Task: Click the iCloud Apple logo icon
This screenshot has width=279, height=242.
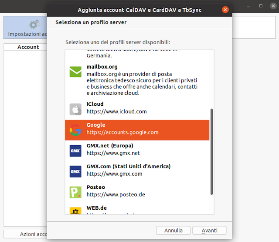Action: [x=75, y=109]
